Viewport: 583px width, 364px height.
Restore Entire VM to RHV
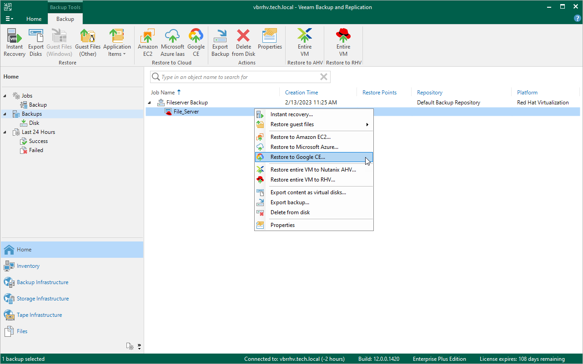343,43
